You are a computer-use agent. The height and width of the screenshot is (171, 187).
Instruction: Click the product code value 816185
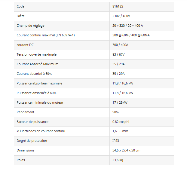117,7
